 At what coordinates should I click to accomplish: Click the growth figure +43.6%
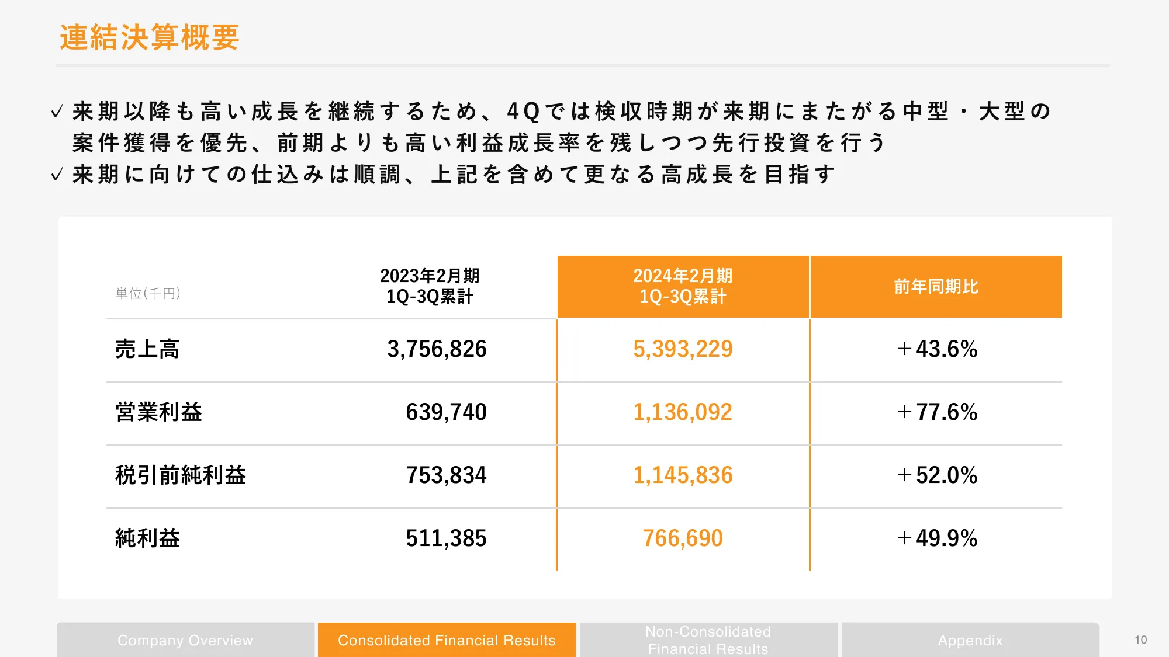tap(937, 349)
